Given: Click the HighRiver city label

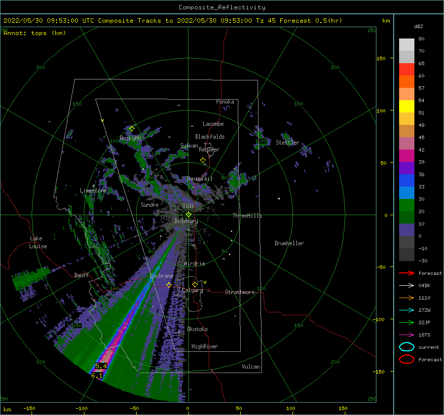Looking at the screenshot, I should 205,346.
